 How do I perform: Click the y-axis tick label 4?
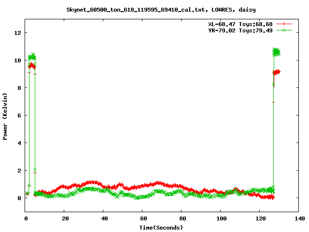(x=19, y=143)
